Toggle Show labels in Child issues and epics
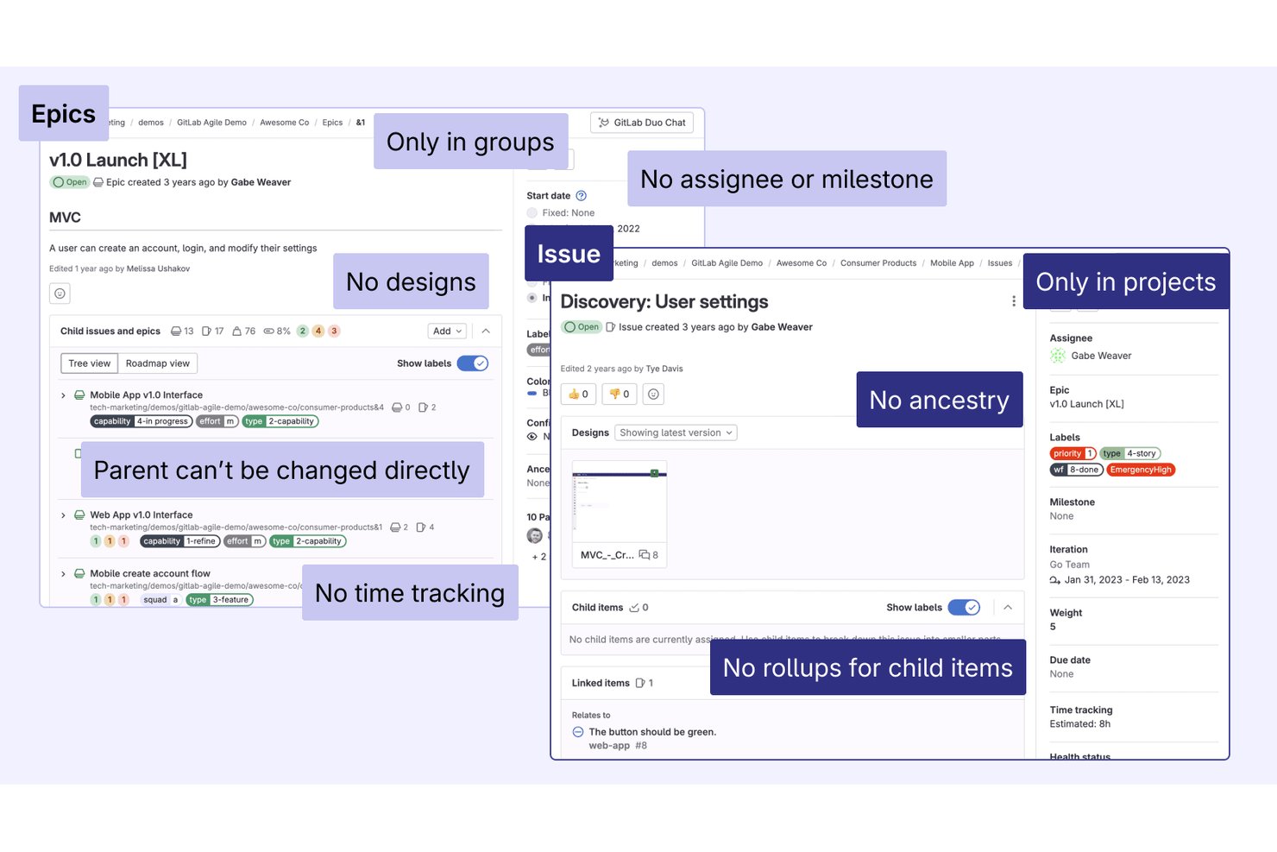 click(x=473, y=363)
